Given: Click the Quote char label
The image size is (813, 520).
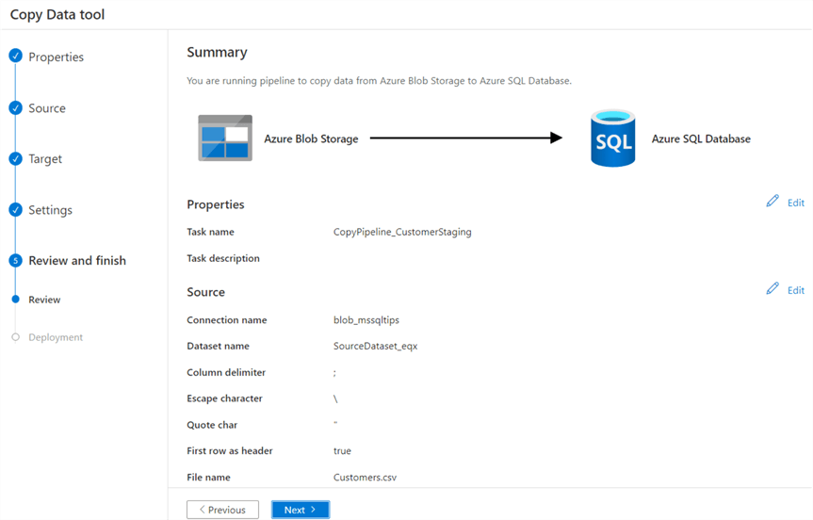Looking at the screenshot, I should coord(212,425).
